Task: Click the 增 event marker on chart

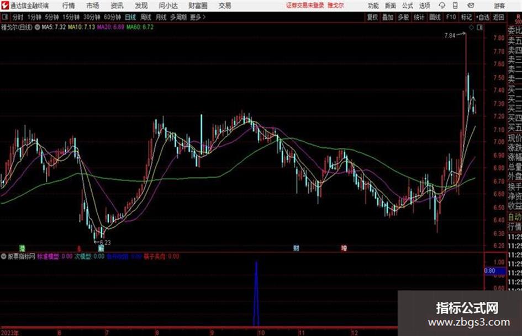Action: coord(344,248)
